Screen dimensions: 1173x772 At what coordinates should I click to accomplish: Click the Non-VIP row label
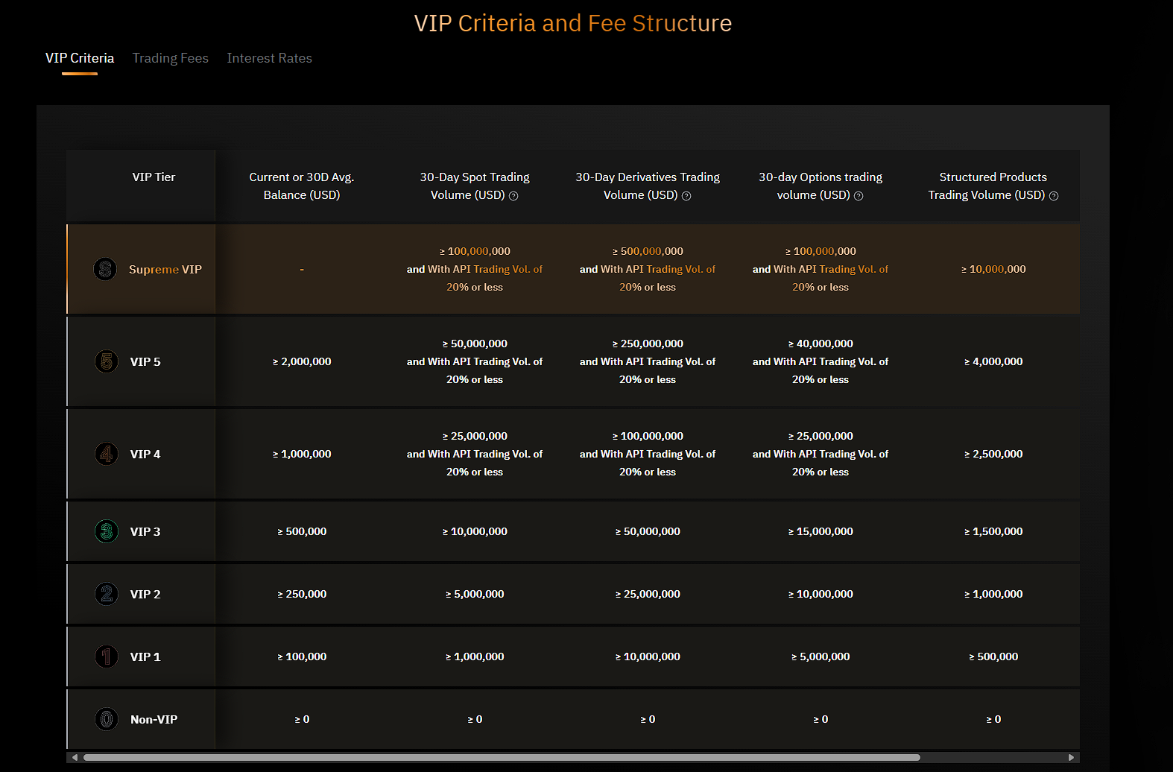(x=154, y=720)
